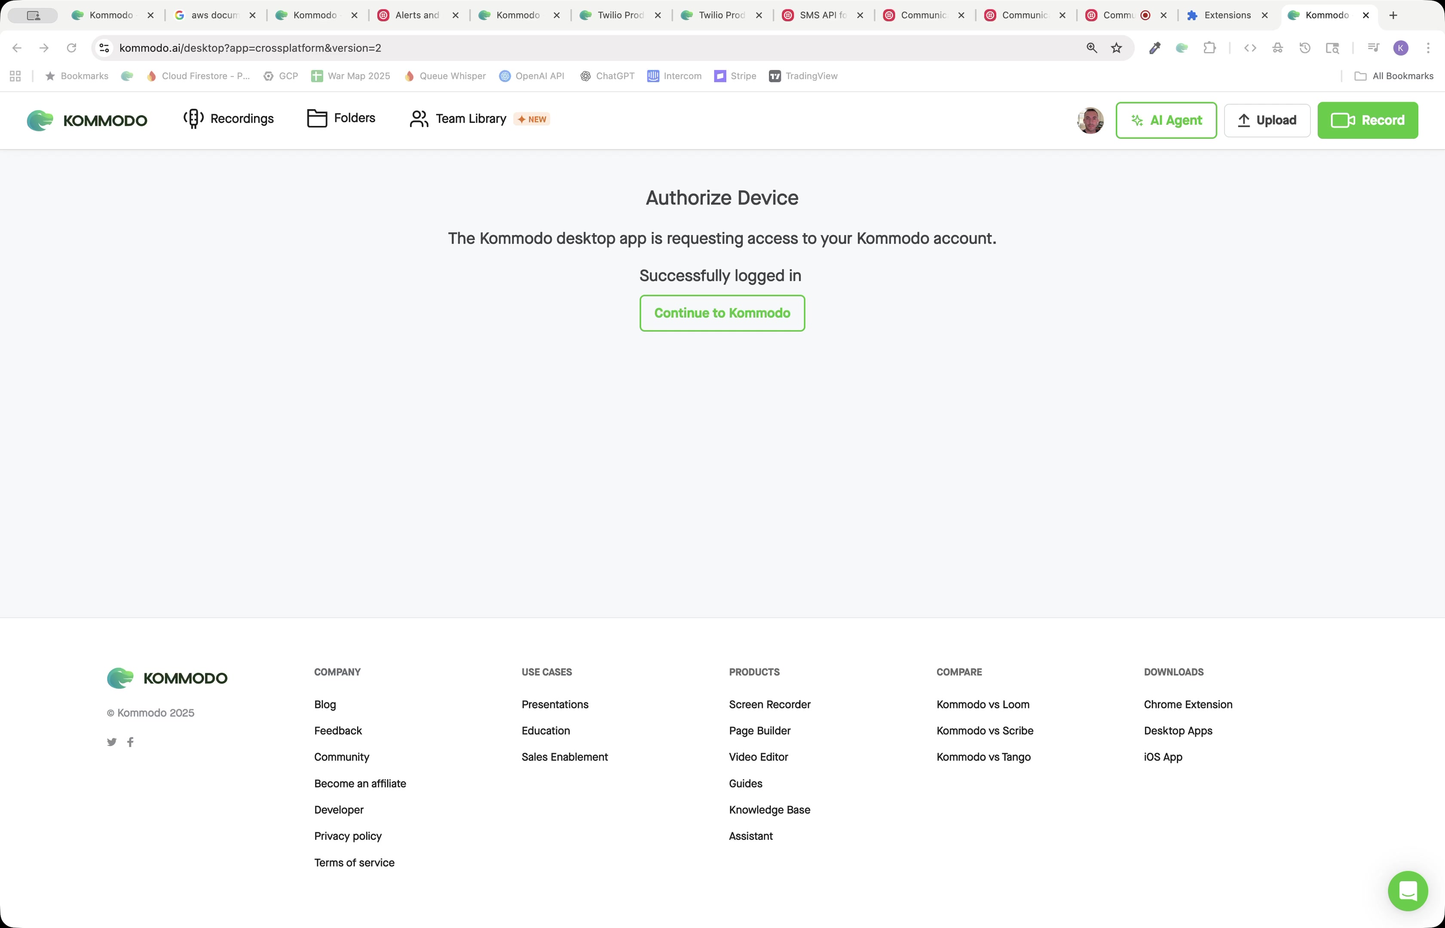Viewport: 1445px width, 928px height.
Task: Open the OpenAI API bookmark
Action: (532, 76)
